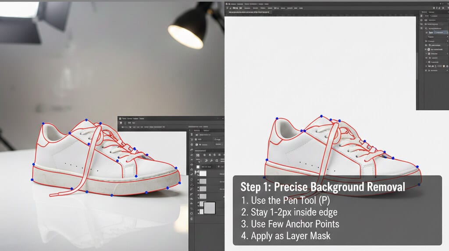The height and width of the screenshot is (251, 449).
Task: Click the round white icon in the right layers list
Action: pos(429,49)
